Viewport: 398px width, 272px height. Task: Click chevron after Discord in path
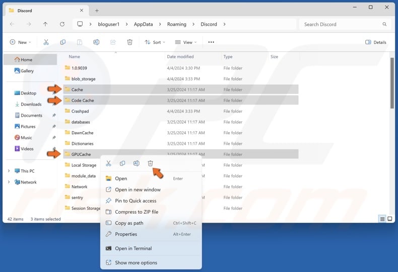pos(224,24)
